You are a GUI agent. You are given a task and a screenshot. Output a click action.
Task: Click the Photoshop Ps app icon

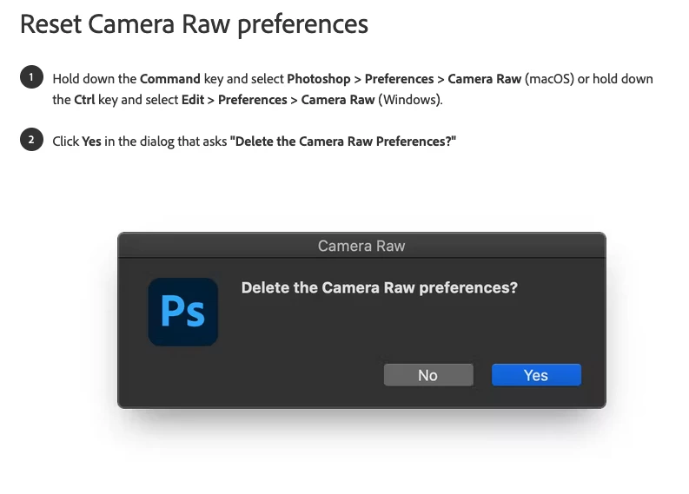[x=182, y=312]
